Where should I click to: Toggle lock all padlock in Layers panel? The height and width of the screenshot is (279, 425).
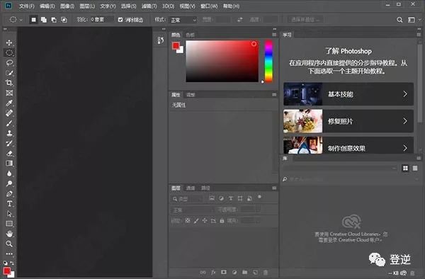(222, 221)
